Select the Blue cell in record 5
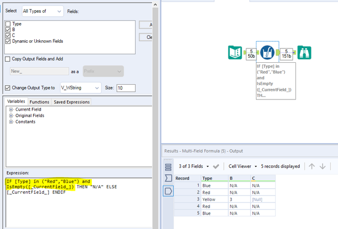338x229 pixels. 215,213
